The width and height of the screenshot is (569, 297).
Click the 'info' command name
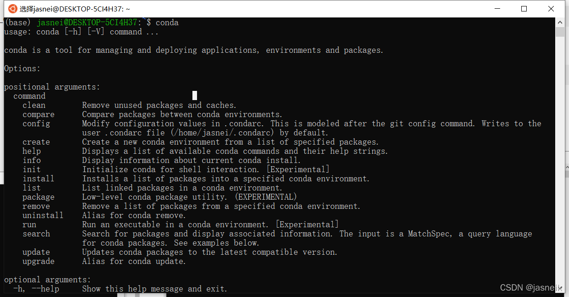(x=32, y=160)
